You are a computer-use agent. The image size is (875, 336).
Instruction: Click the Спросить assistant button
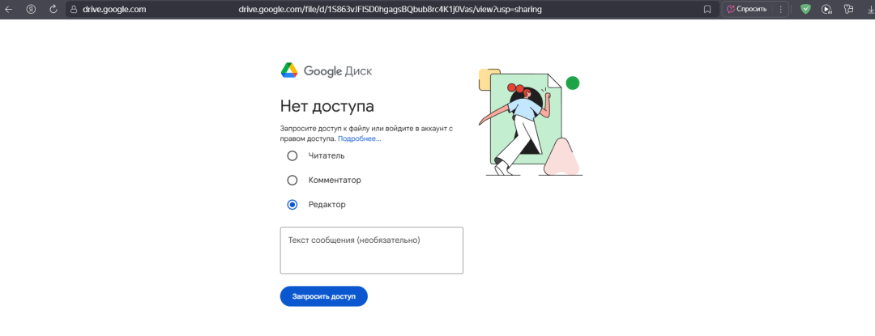[x=747, y=10]
